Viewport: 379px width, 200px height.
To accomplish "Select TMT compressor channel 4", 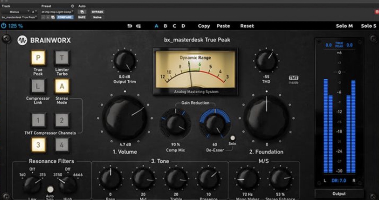I will (x=62, y=145).
